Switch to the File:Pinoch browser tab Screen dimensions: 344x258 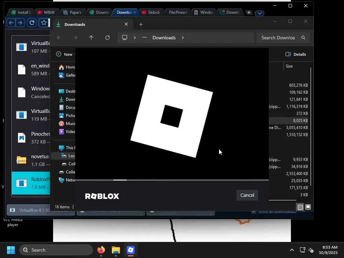178,12
